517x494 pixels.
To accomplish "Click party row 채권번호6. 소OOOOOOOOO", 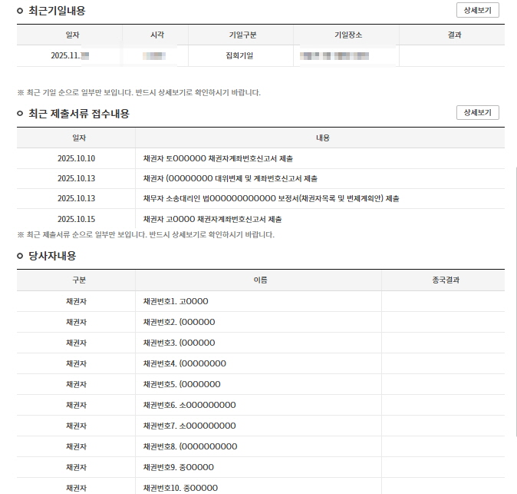I will pyautogui.click(x=189, y=405).
